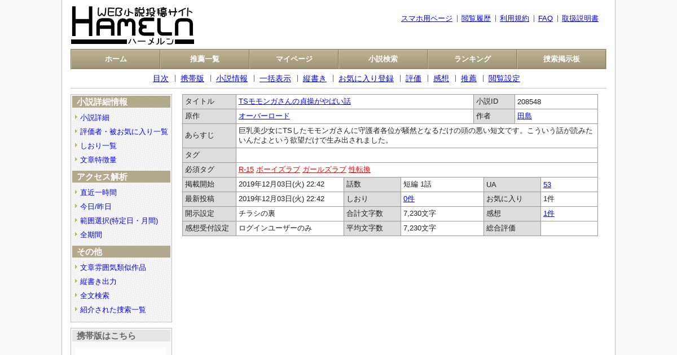Image resolution: width=677 pixels, height=355 pixels.
Task: Open author 田島's page
Action: [525, 116]
